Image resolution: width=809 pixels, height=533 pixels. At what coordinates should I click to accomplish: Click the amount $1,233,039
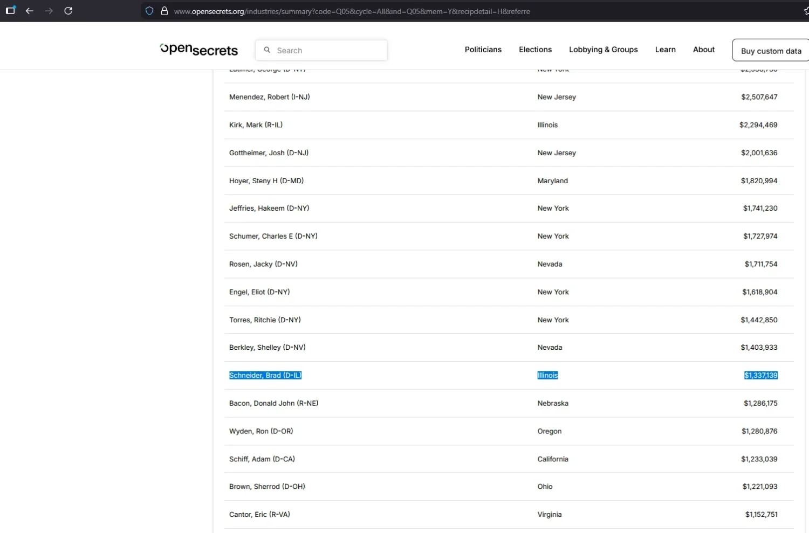(759, 459)
